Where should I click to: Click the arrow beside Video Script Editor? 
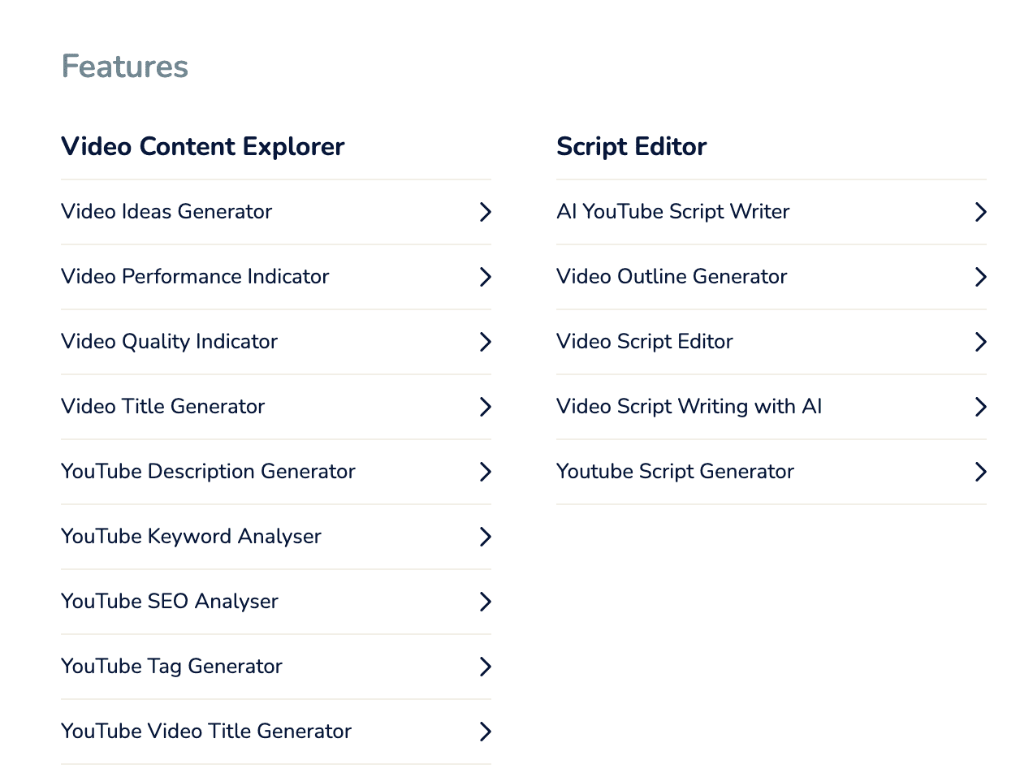click(x=980, y=342)
